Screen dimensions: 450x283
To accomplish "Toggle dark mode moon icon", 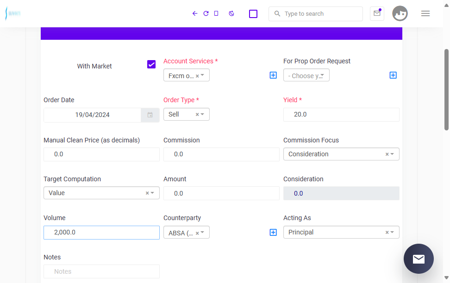I will pos(231,13).
